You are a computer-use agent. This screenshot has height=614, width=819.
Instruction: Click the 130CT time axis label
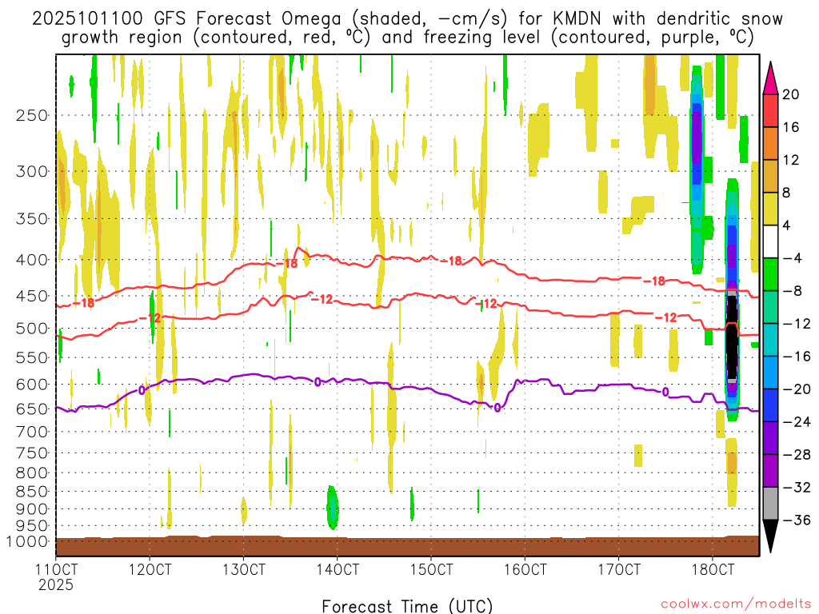pos(243,569)
